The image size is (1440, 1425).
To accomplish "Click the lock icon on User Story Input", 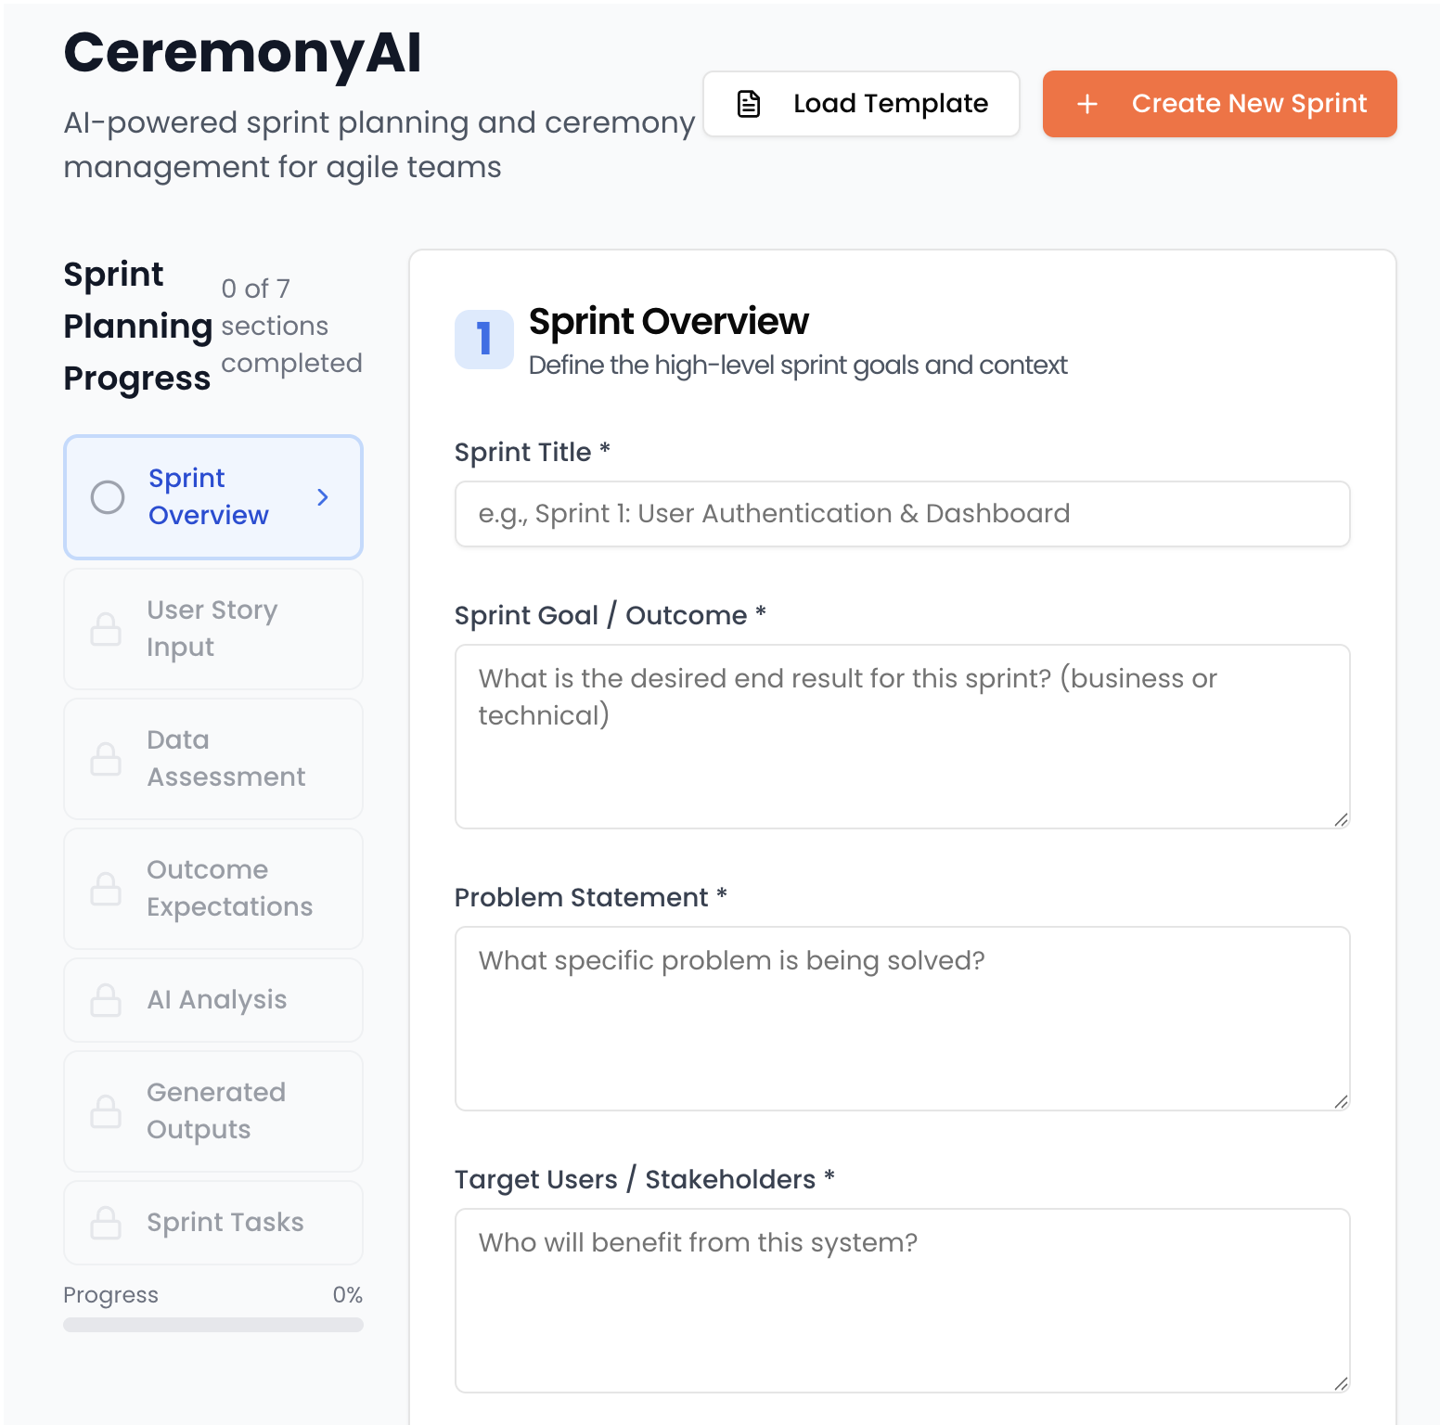I will coord(107,629).
